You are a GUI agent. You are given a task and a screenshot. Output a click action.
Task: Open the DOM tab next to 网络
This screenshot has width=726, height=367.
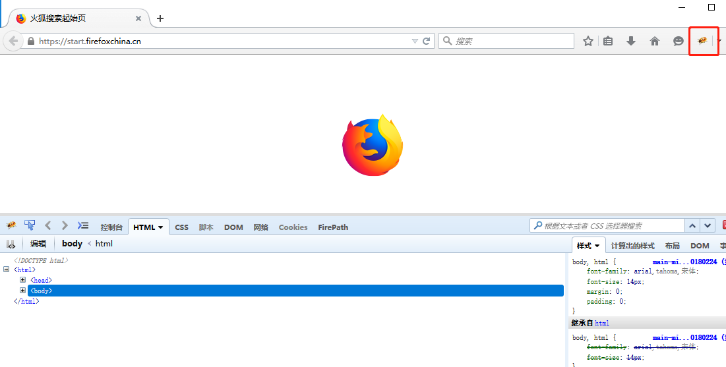pos(233,227)
